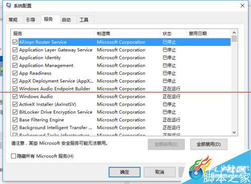Select the AllJoyn Router Service row
251x184 pixels.
coord(124,42)
